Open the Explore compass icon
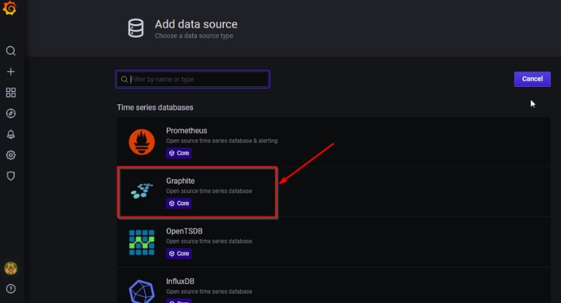The width and height of the screenshot is (561, 303). 11,113
